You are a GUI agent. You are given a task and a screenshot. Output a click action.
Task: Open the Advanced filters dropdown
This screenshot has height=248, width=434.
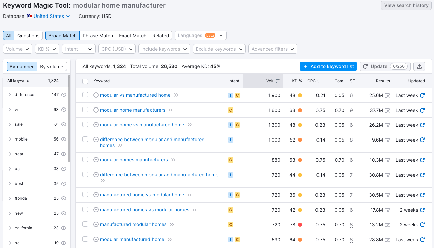click(x=273, y=49)
